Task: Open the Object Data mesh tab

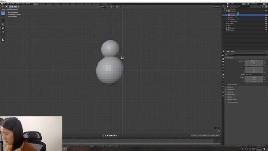Action: click(x=223, y=89)
